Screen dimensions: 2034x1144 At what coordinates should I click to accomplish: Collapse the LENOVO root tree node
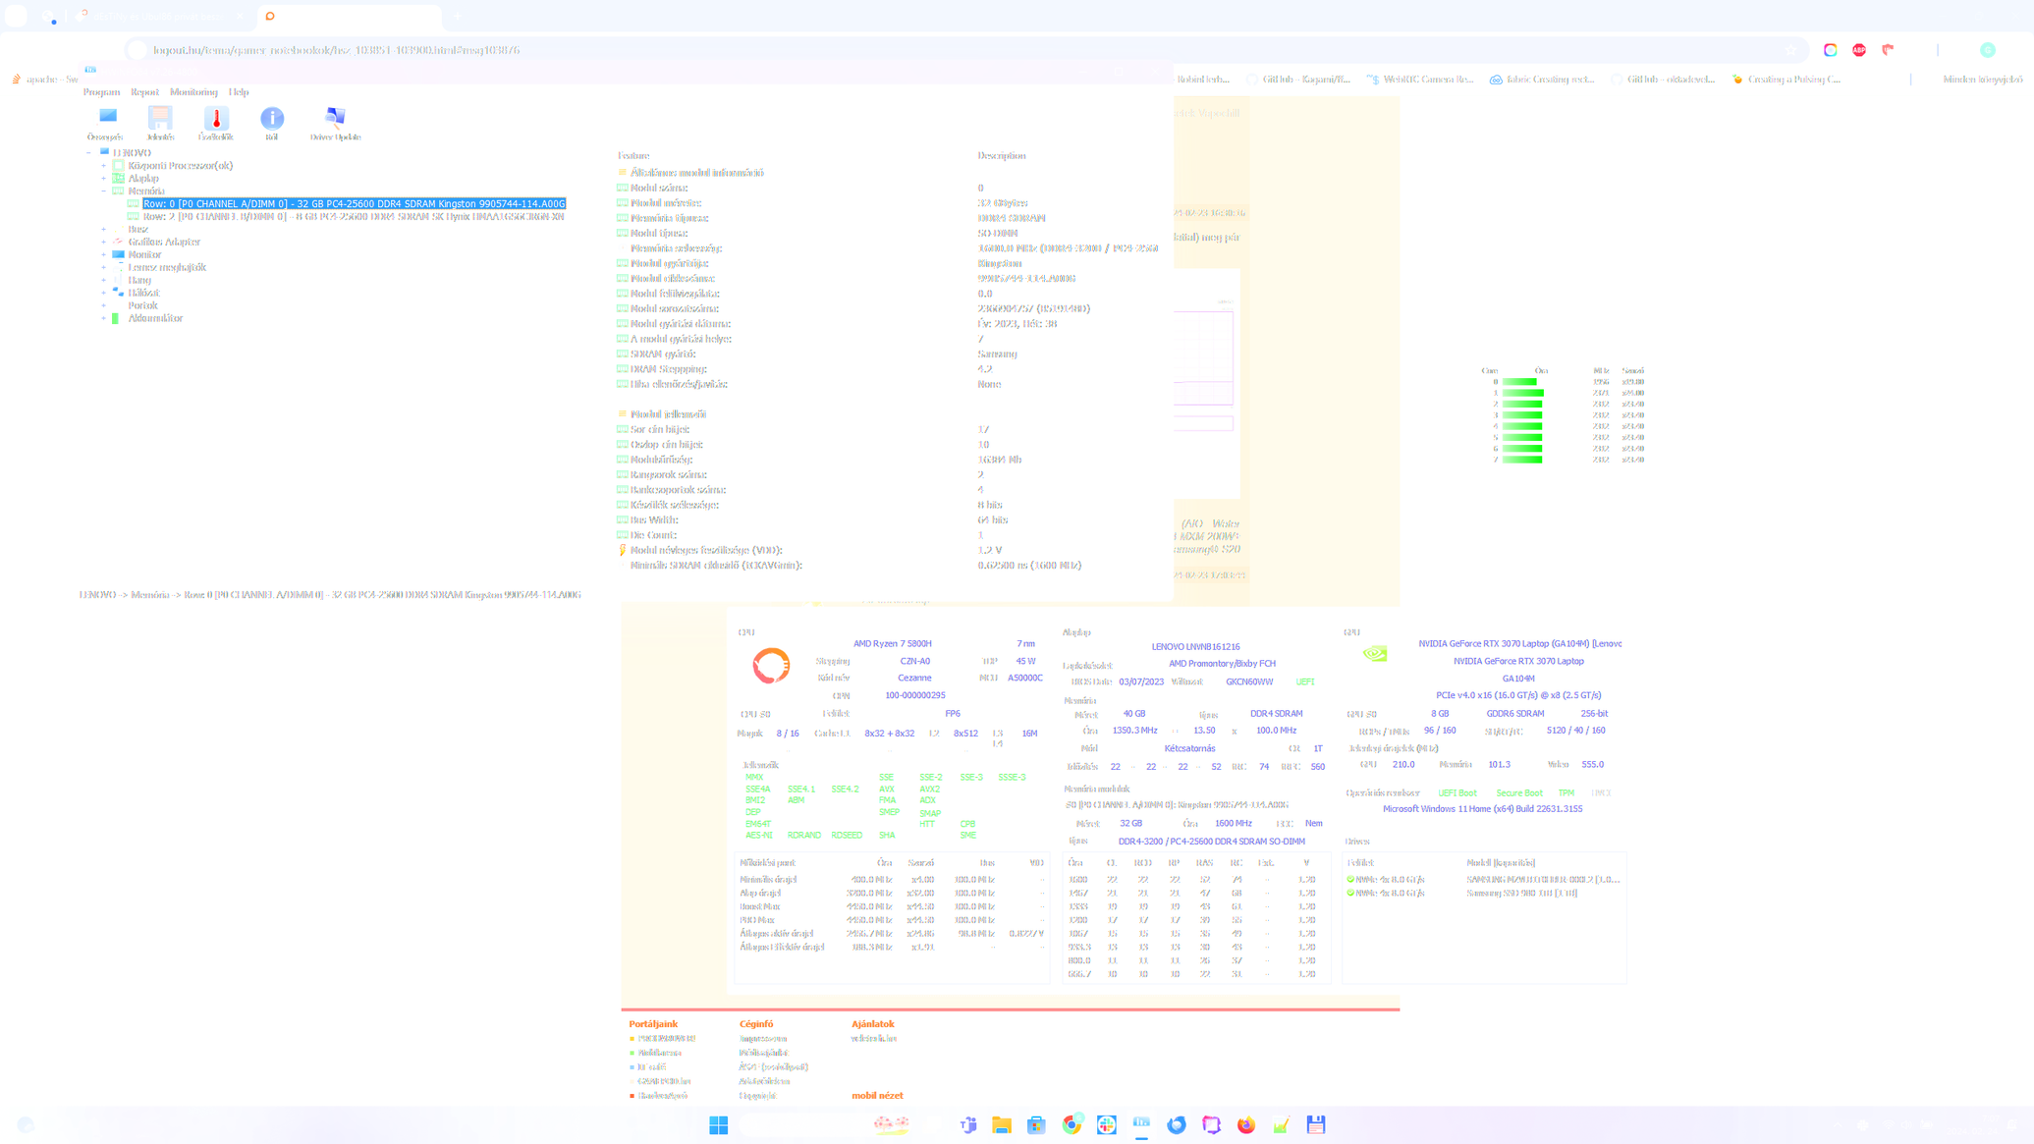pyautogui.click(x=89, y=153)
